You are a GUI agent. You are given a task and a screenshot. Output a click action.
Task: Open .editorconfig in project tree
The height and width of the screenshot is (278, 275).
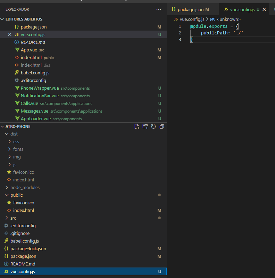[83, 226]
